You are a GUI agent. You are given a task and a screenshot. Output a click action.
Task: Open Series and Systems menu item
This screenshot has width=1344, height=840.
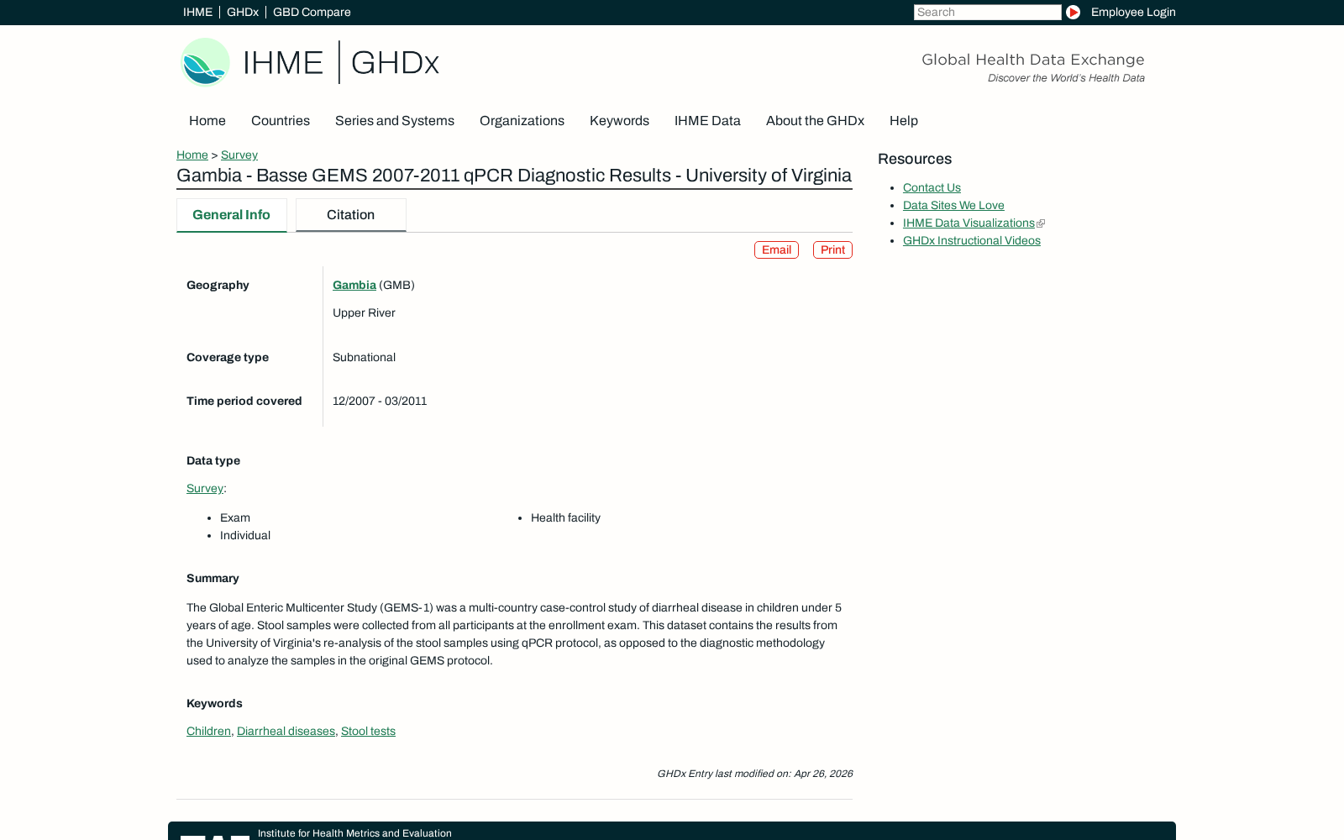click(395, 121)
